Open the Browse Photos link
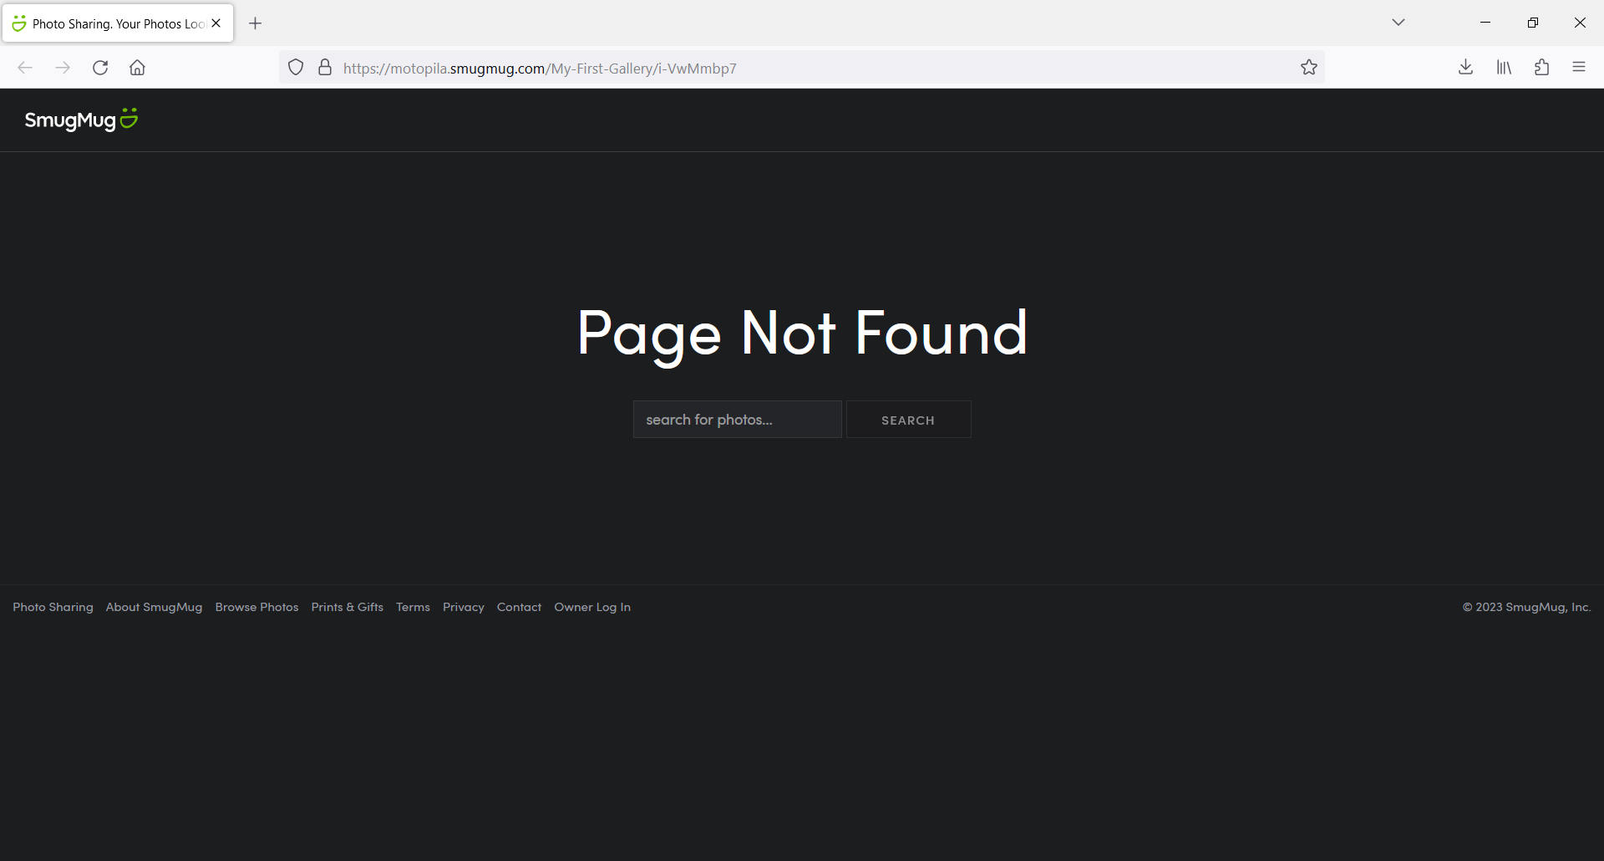The width and height of the screenshot is (1604, 861). tap(256, 607)
